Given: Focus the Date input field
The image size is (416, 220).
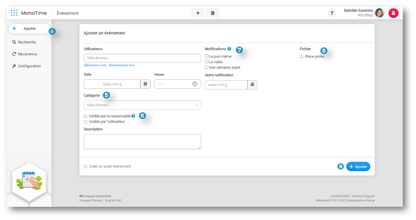Looking at the screenshot, I should coord(112,84).
